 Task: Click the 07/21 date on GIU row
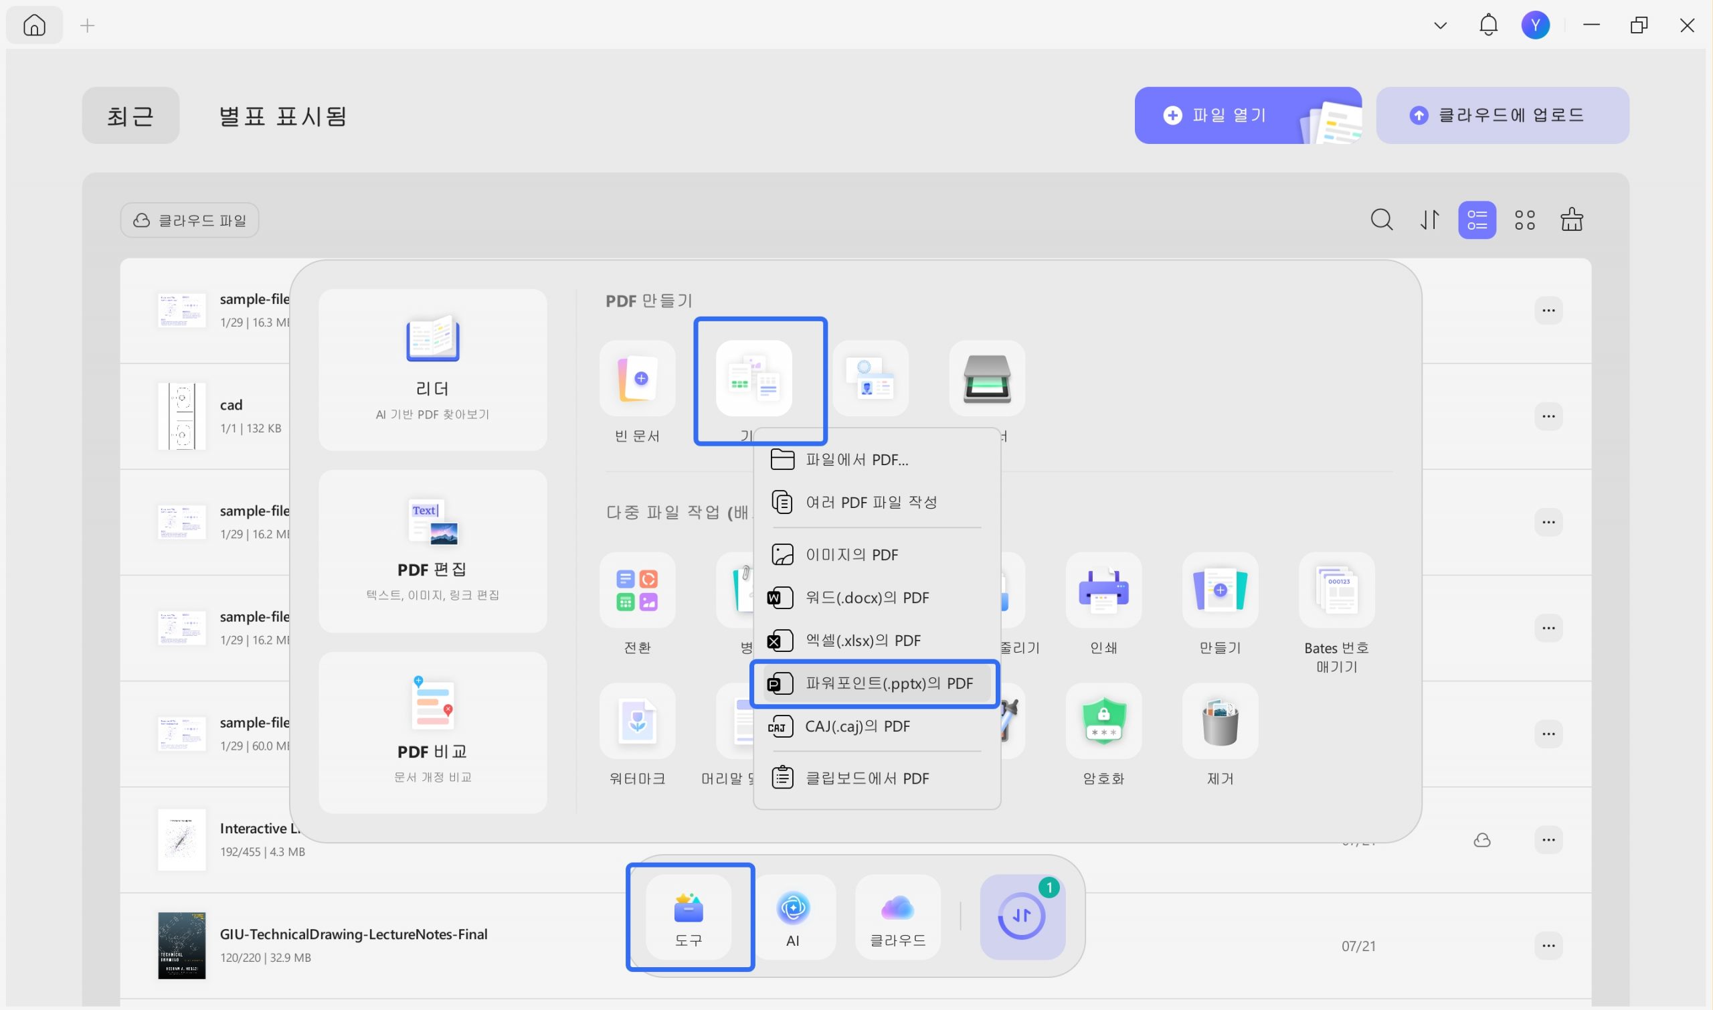tap(1358, 946)
